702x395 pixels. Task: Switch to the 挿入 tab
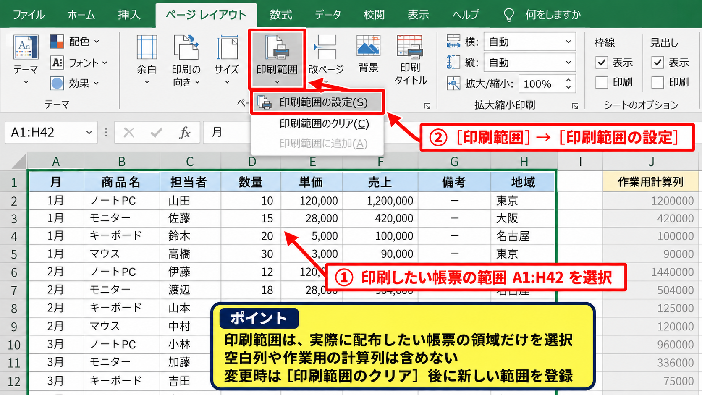pyautogui.click(x=129, y=15)
